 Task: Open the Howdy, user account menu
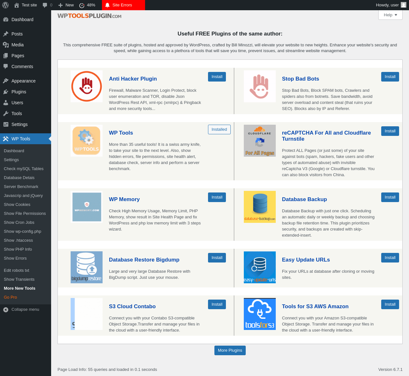coord(391,5)
